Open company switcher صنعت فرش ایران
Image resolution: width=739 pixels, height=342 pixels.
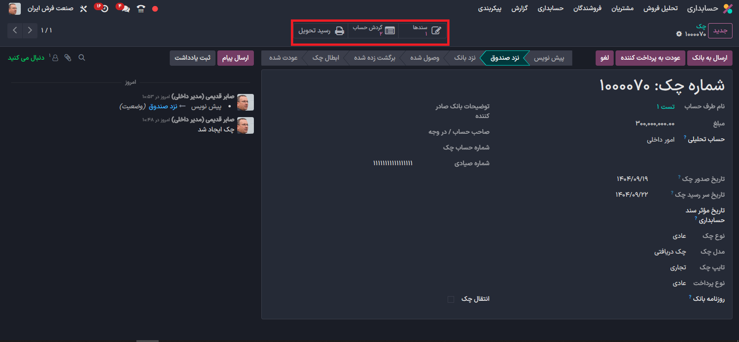tap(50, 9)
